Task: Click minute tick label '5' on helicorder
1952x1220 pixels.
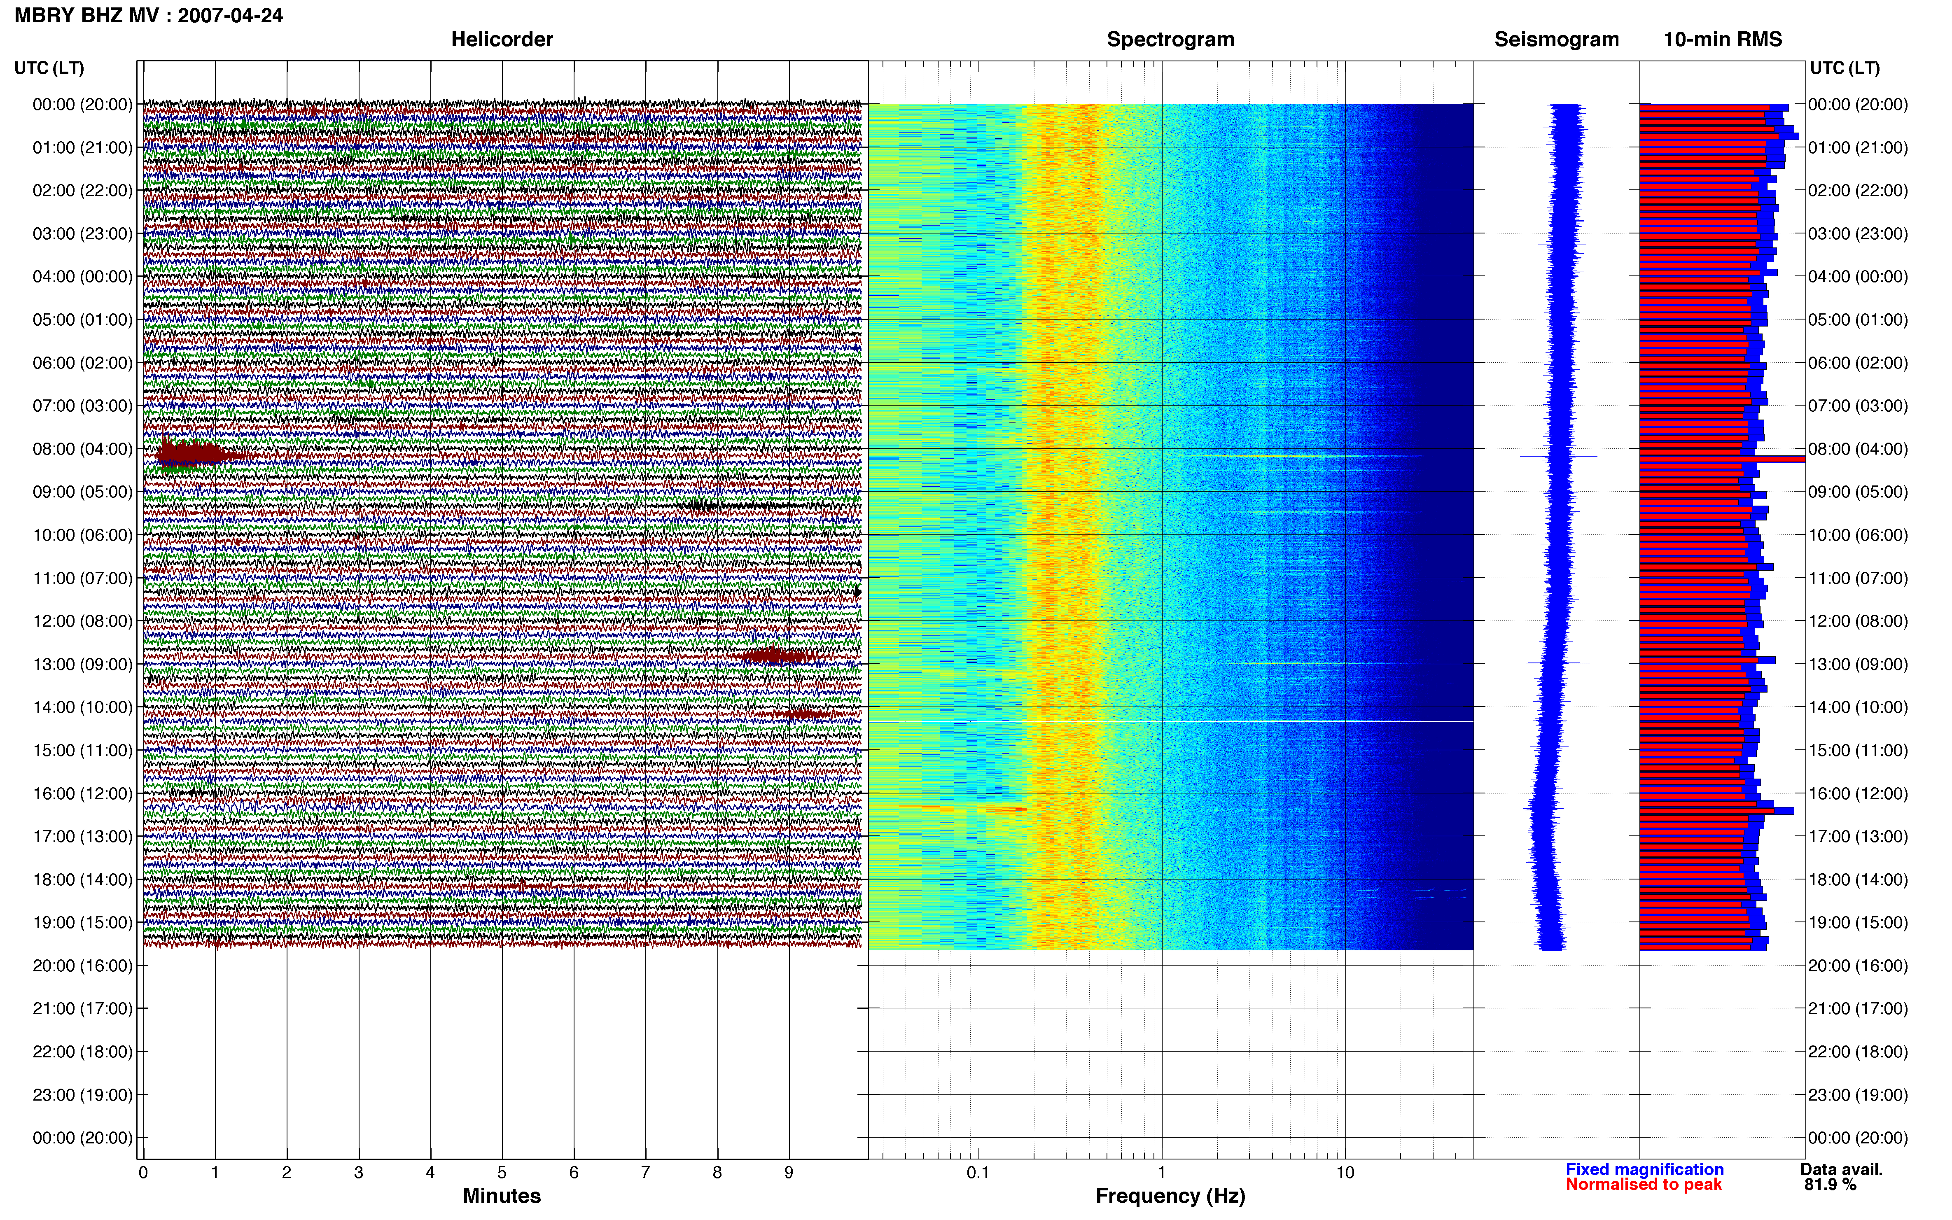Action: [502, 1172]
